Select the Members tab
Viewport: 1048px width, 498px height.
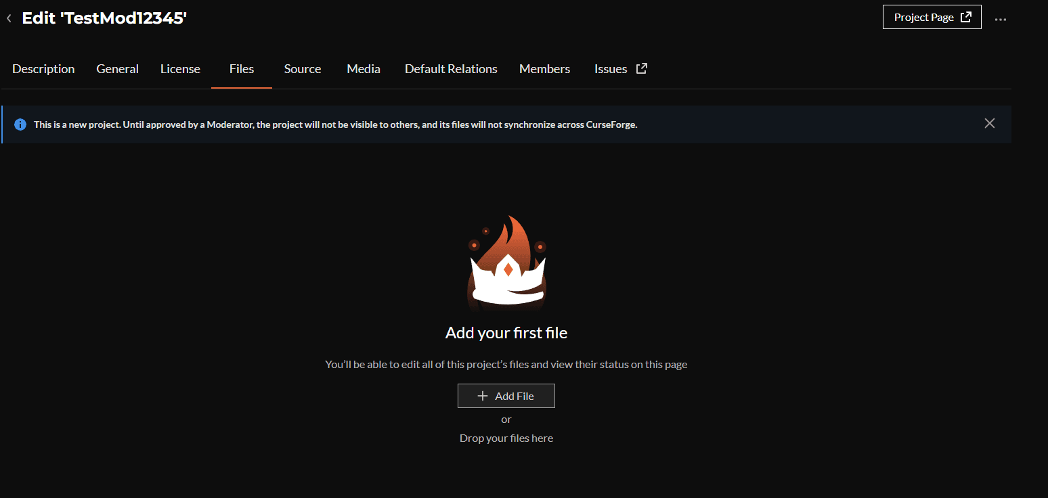click(x=544, y=68)
